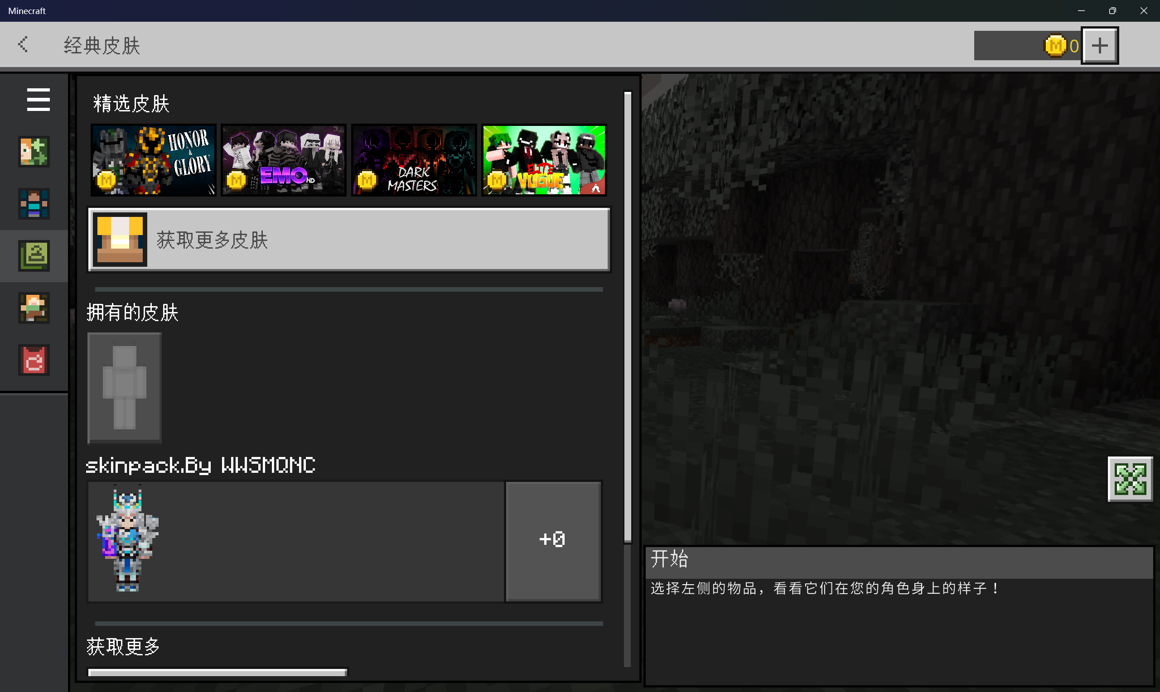Click the skin list vertical scrollbar

click(627, 317)
